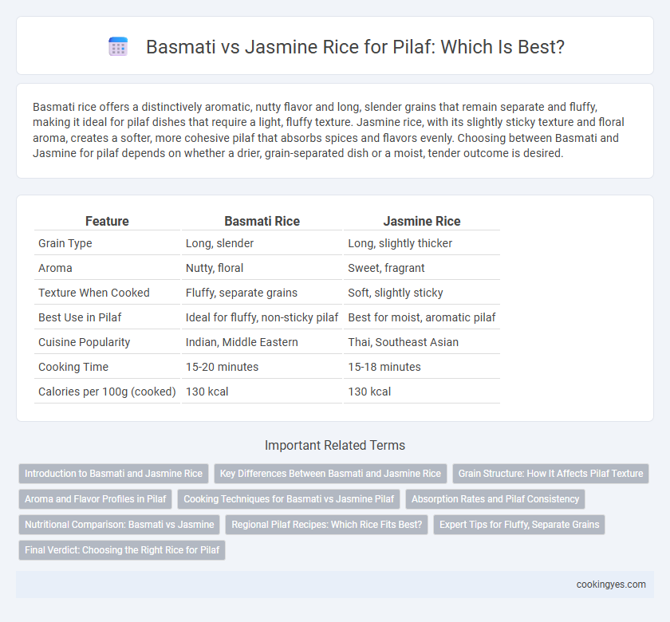Click the '130 kcal' cell under Jasmine Rice
Screen dimensions: 670x622
coord(369,392)
